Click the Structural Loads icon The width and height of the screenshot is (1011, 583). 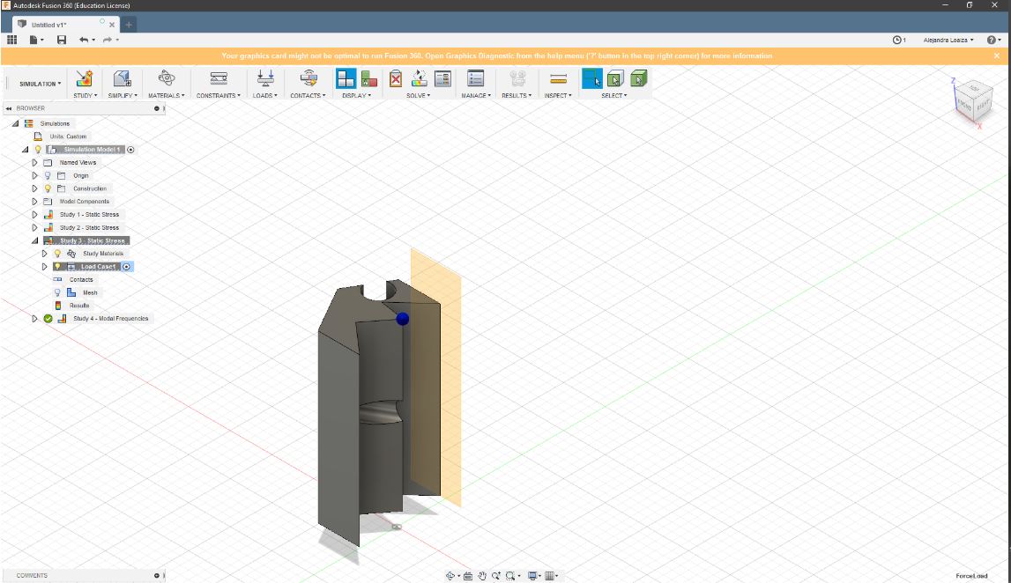pyautogui.click(x=265, y=78)
